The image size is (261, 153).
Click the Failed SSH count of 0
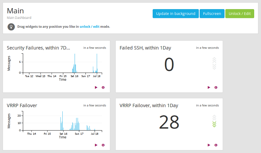click(x=169, y=64)
